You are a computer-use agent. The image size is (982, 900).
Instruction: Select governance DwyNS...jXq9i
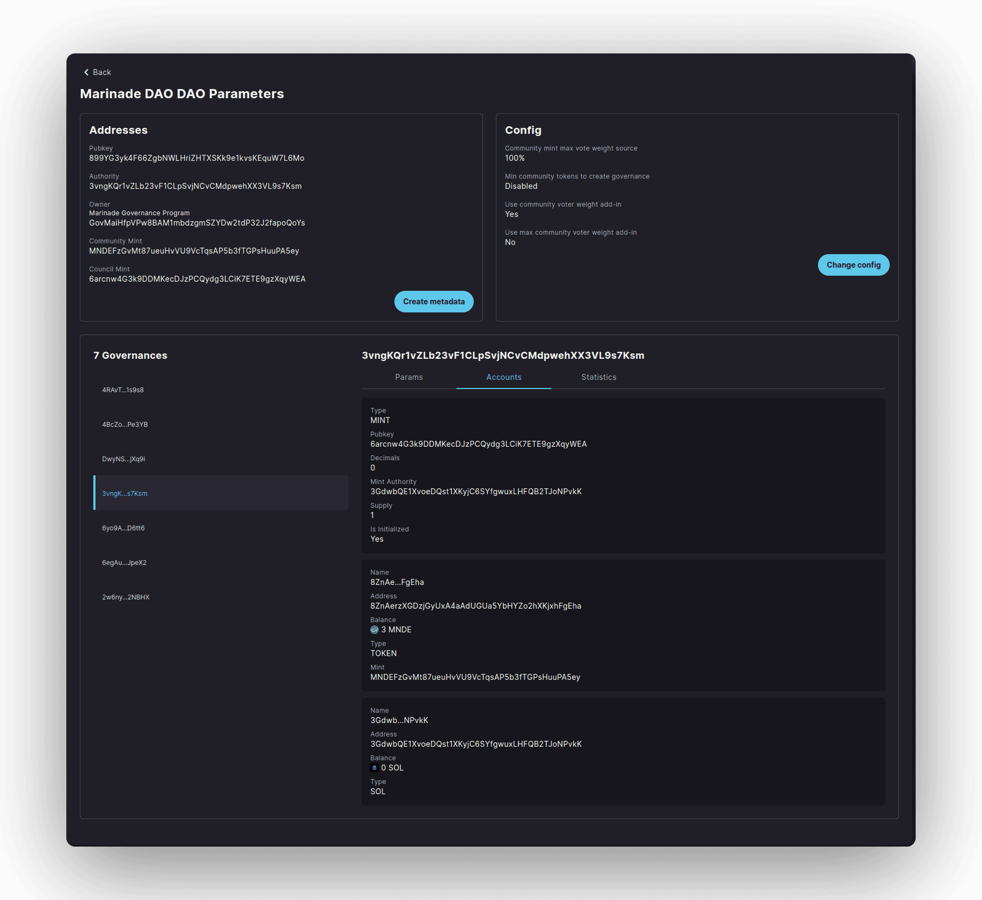pos(221,459)
